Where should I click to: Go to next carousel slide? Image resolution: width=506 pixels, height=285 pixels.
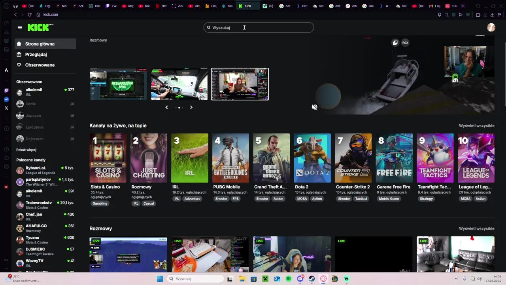191,107
